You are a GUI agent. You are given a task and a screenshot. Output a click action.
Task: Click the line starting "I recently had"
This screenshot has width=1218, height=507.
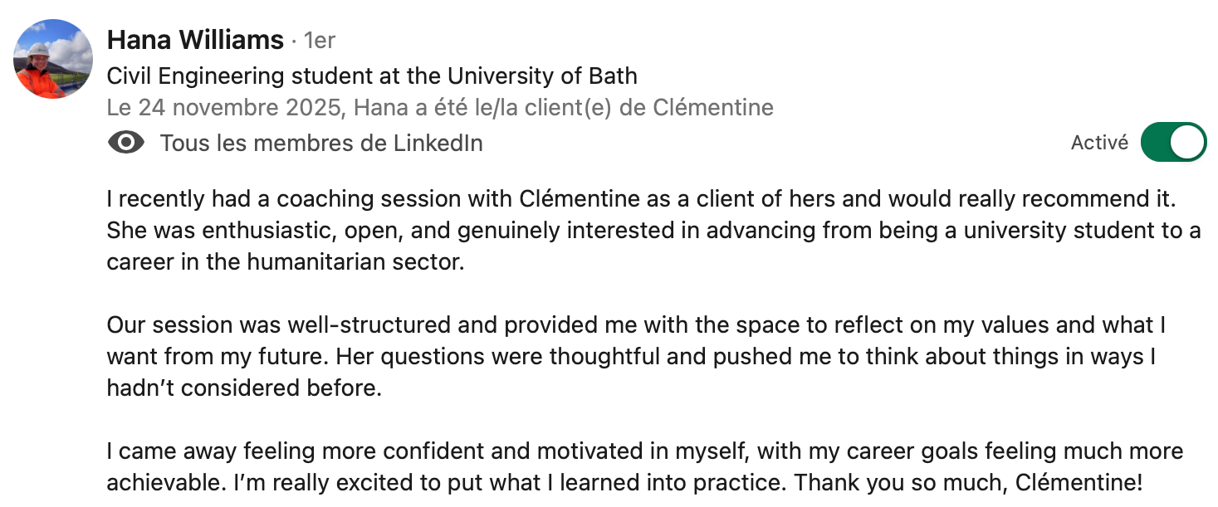click(x=643, y=199)
